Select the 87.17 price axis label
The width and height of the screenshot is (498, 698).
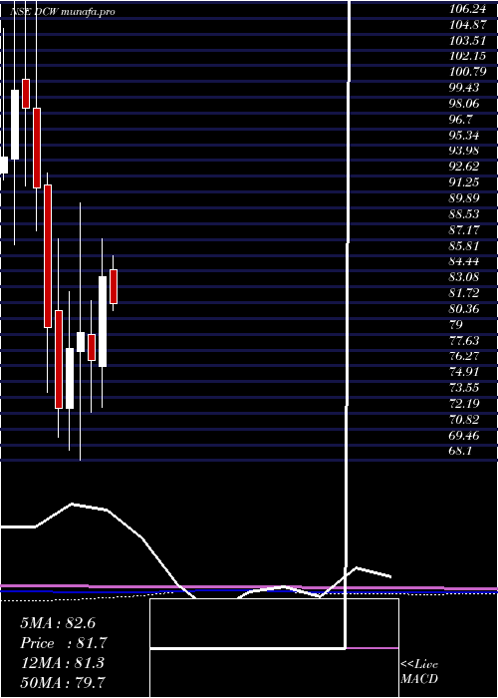click(465, 230)
